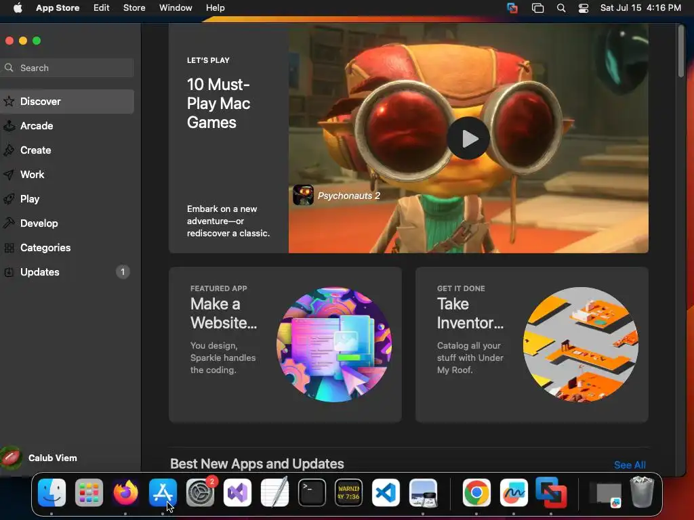Open Finder from the Dock
The height and width of the screenshot is (520, 694).
click(x=52, y=492)
